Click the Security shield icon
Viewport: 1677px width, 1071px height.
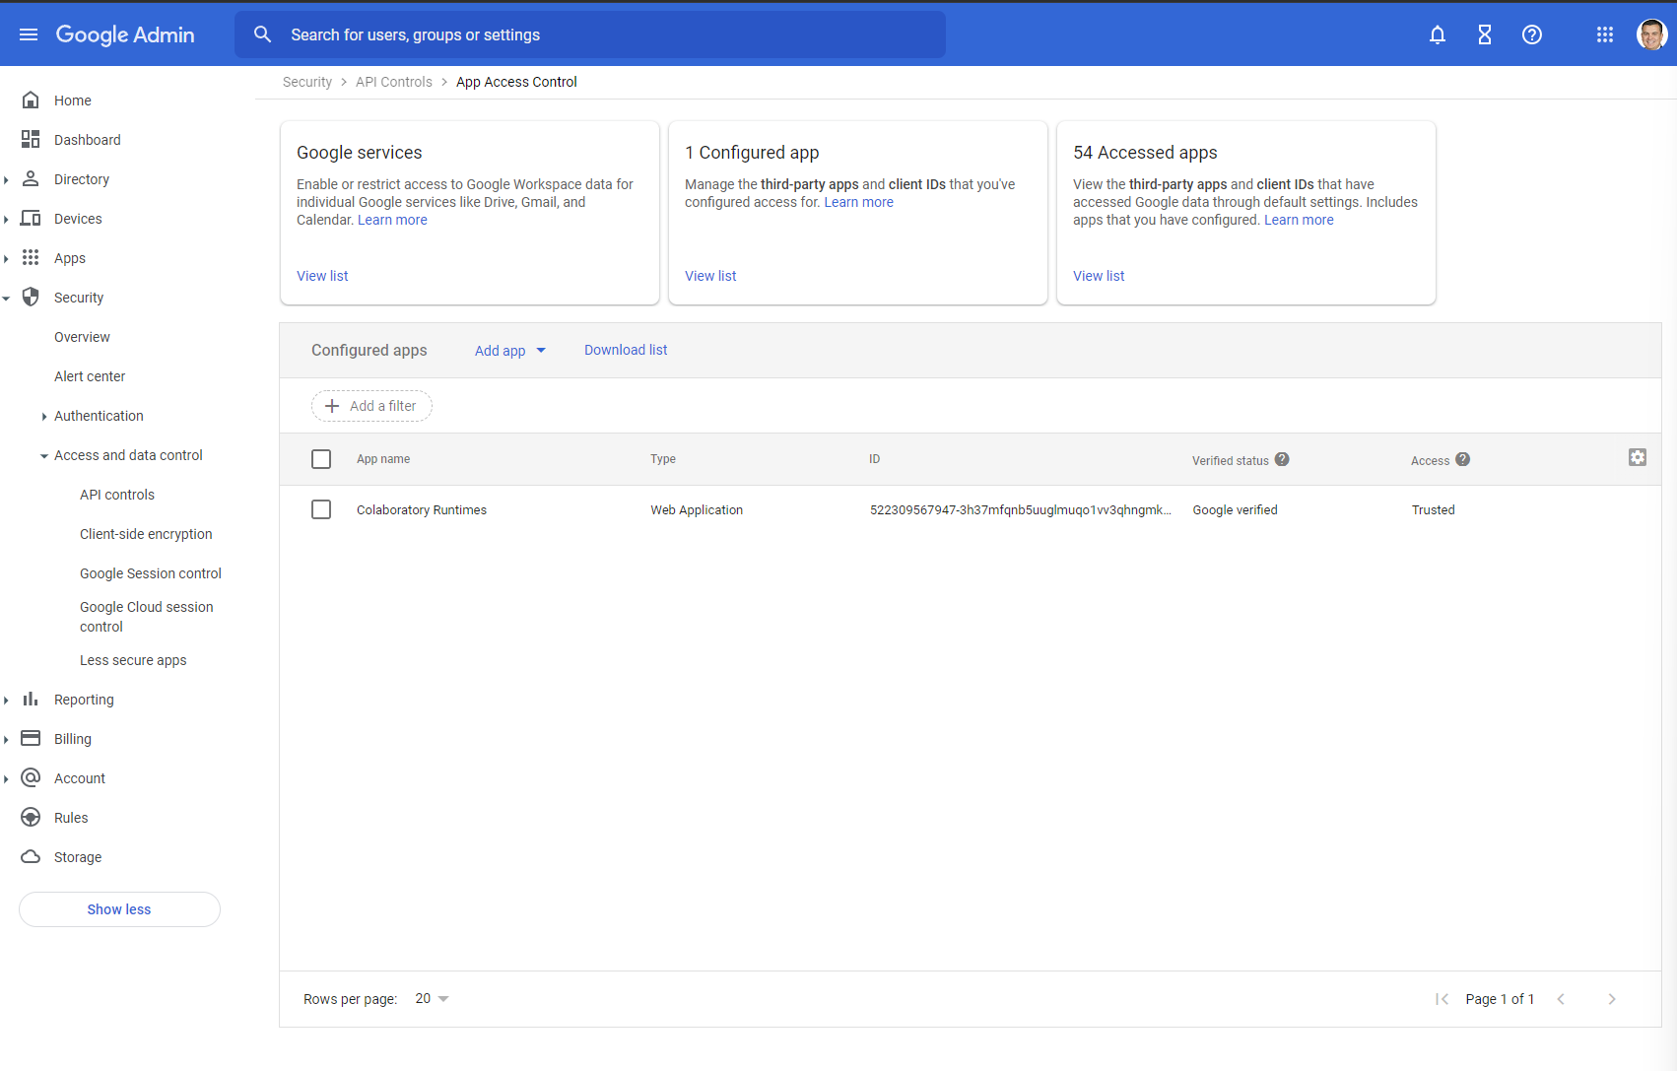(x=31, y=298)
